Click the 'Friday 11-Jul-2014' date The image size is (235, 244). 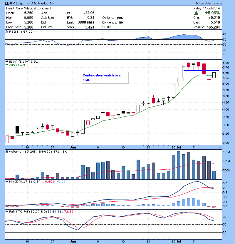click(206, 8)
